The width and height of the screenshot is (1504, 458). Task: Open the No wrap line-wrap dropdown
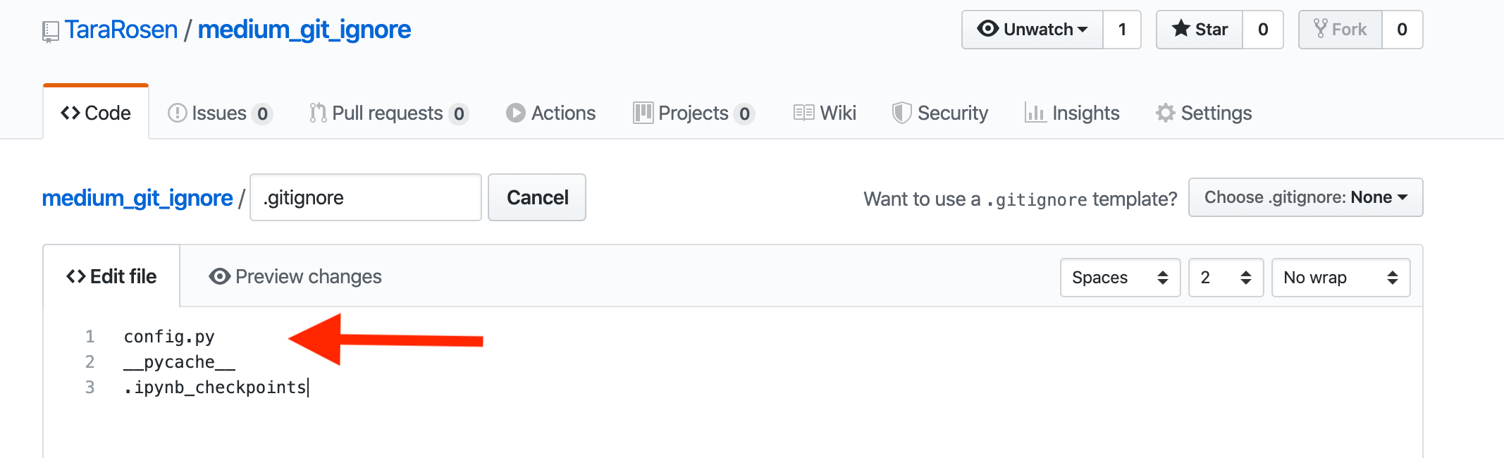point(1340,278)
